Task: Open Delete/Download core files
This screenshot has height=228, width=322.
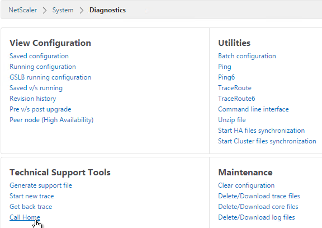Action: tap(258, 207)
